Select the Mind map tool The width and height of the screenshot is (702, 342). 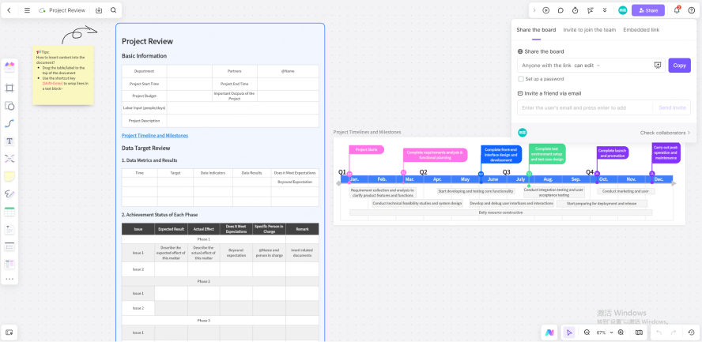click(9, 158)
